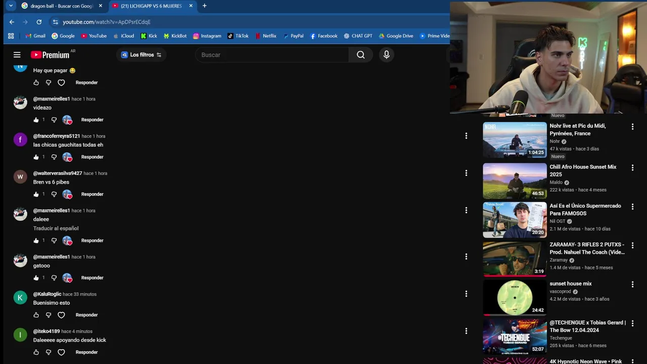Image resolution: width=647 pixels, height=364 pixels.
Task: Open the Gmail bookmark
Action: 35,36
